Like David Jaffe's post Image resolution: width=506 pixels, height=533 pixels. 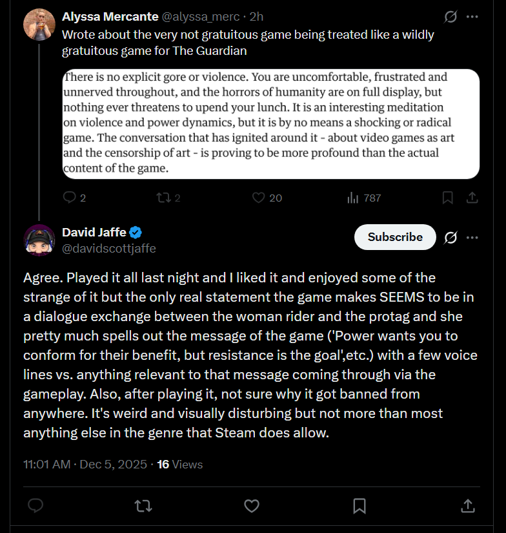click(x=252, y=506)
